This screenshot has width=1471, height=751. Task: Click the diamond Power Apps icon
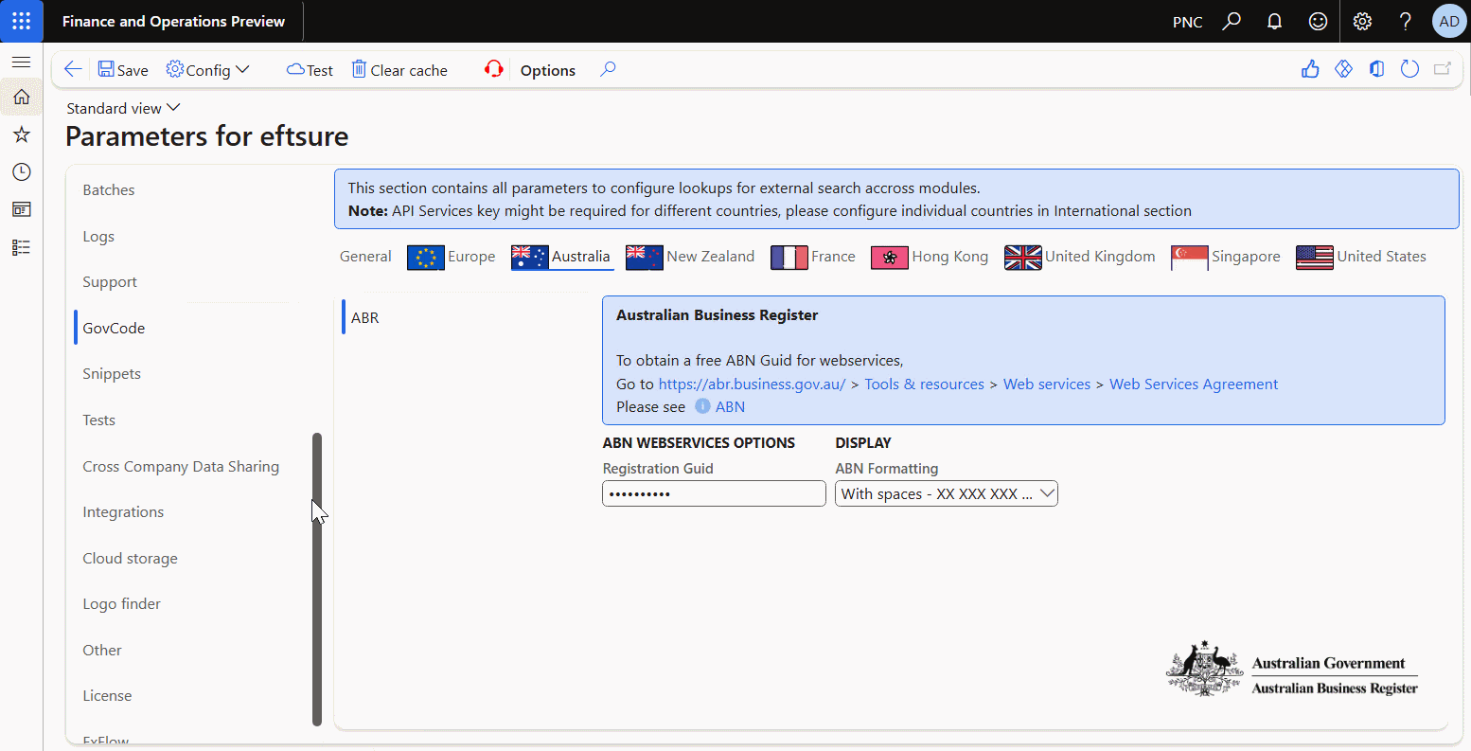[x=1343, y=69]
